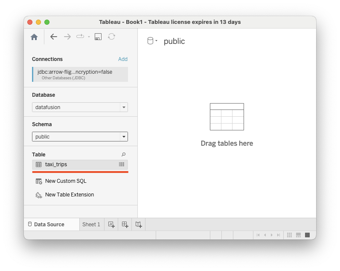Switch to the Sheet 1 tab

tap(91, 225)
